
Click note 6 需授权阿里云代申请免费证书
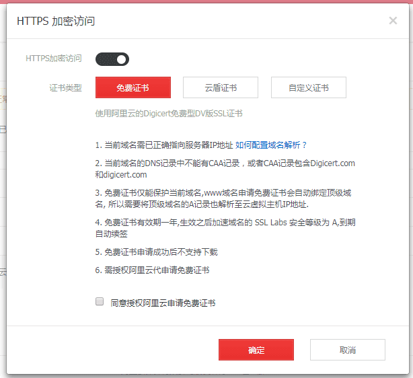[x=152, y=270]
